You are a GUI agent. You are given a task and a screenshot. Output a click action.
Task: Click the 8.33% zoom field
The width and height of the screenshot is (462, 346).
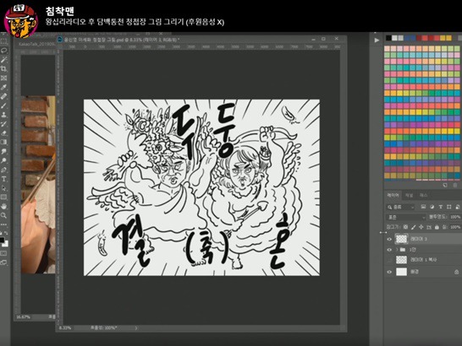[65, 327]
